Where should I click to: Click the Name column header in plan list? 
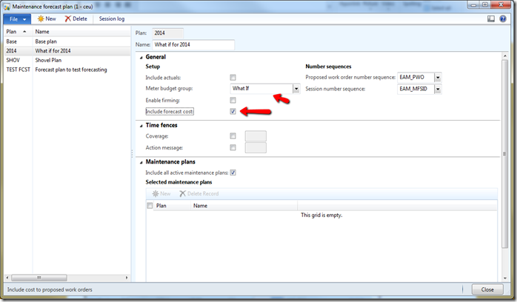click(81, 32)
